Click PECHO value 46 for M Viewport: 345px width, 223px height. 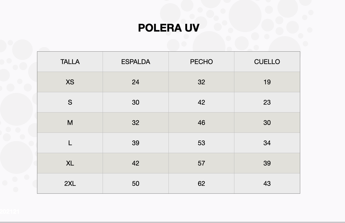(201, 123)
